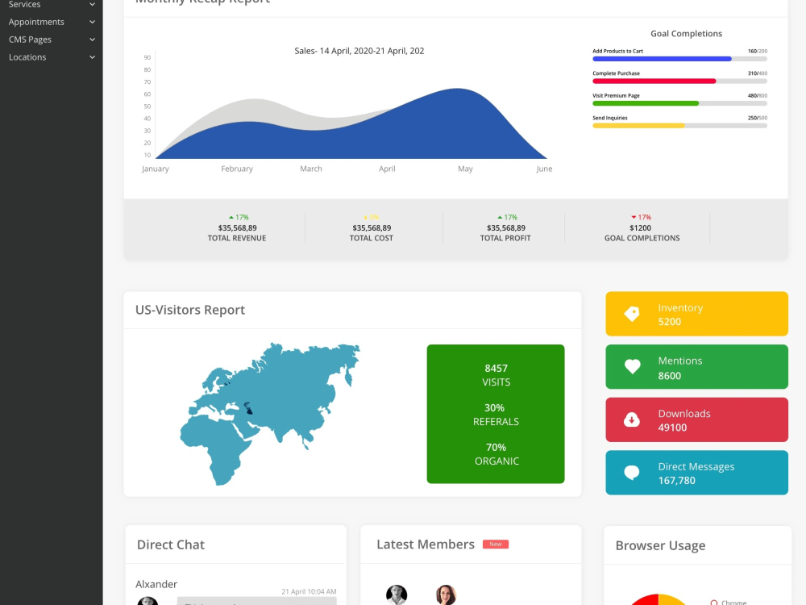
Task: Click the Browser Usage pie chart
Action: point(658,600)
